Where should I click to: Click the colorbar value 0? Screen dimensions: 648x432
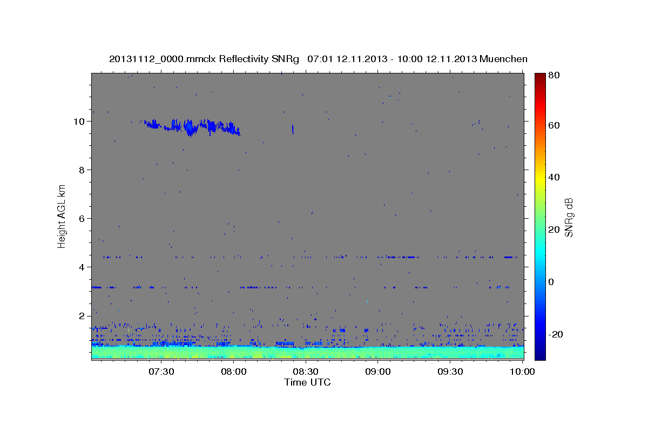tap(551, 282)
